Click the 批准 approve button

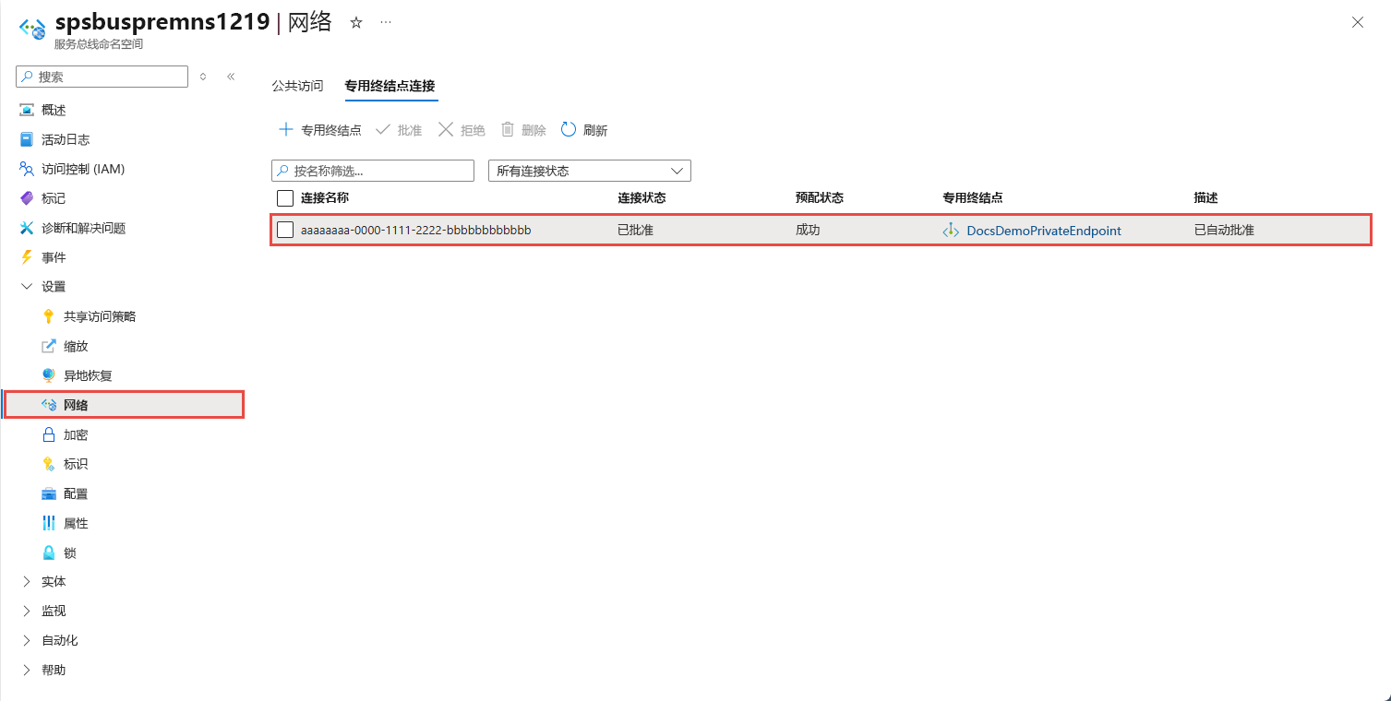[x=399, y=130]
